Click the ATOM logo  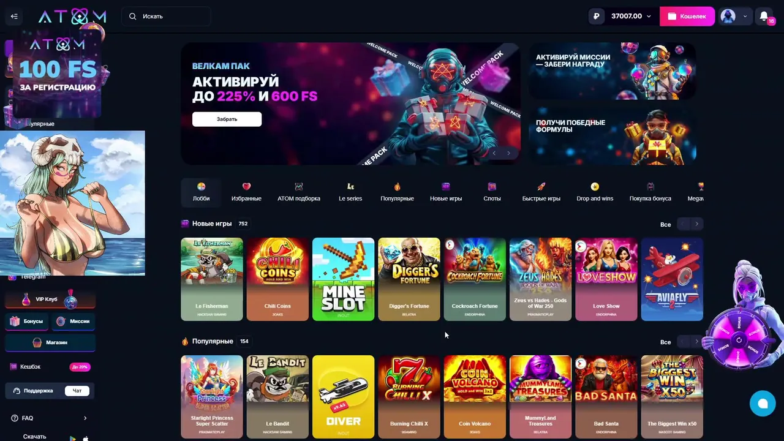pos(72,17)
